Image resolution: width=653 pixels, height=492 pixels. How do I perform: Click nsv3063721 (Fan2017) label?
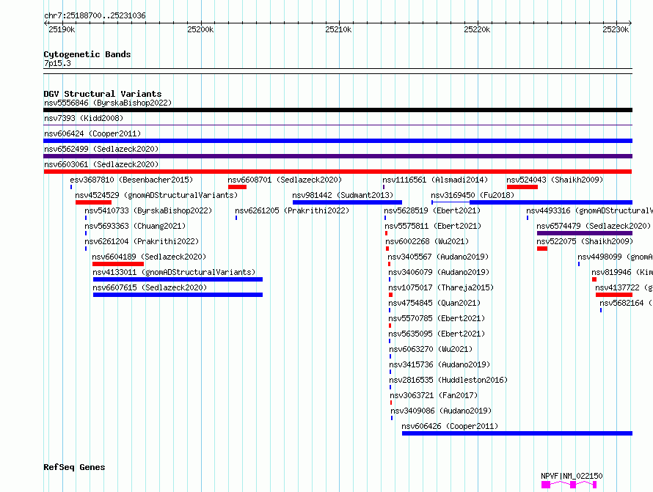click(434, 395)
